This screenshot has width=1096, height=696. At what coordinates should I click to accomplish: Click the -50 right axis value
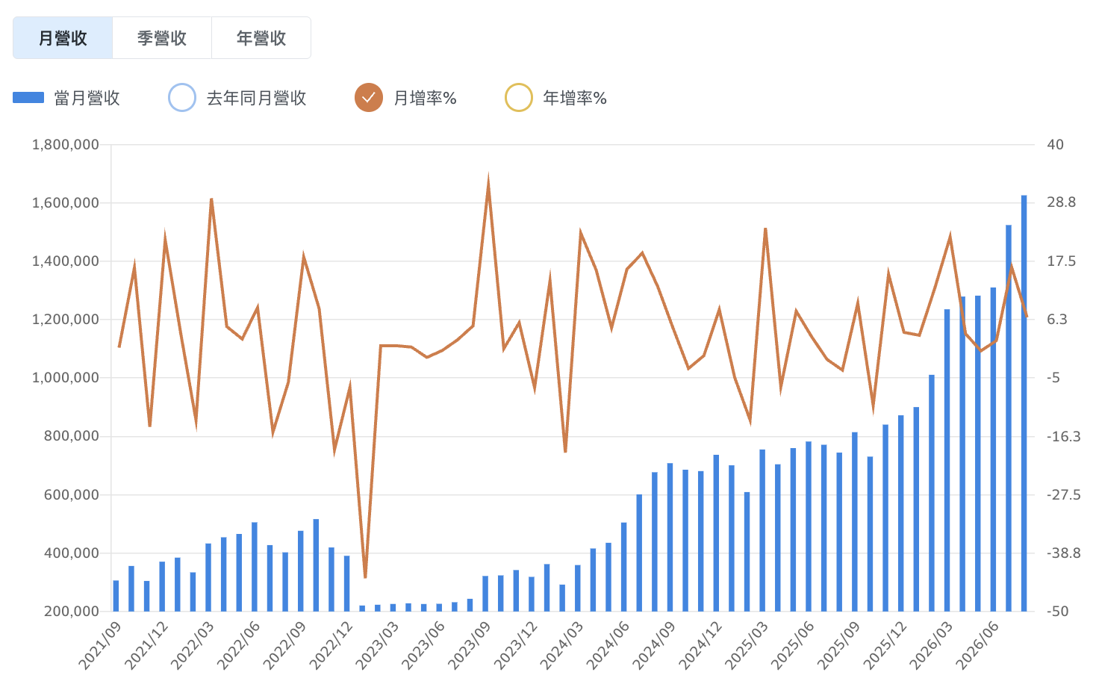(1059, 612)
